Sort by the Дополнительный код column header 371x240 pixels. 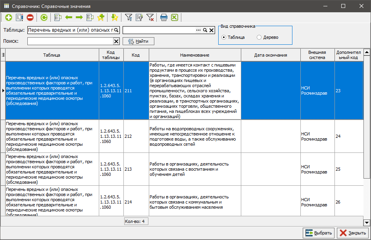coord(349,55)
